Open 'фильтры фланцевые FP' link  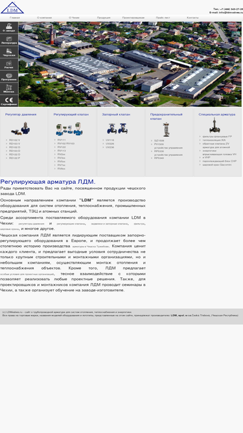point(217,137)
